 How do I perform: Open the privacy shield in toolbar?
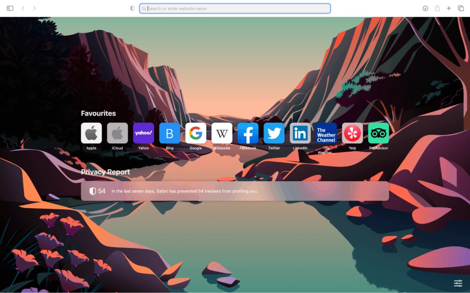[132, 8]
